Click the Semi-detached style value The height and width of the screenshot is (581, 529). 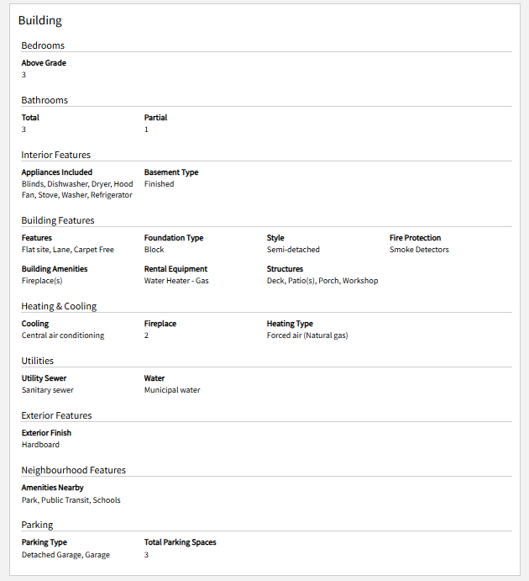click(x=293, y=250)
